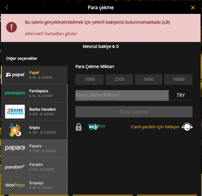Click the Mevcut bakiye ₺ 0 text
This screenshot has height=196, width=202.
pos(101,46)
